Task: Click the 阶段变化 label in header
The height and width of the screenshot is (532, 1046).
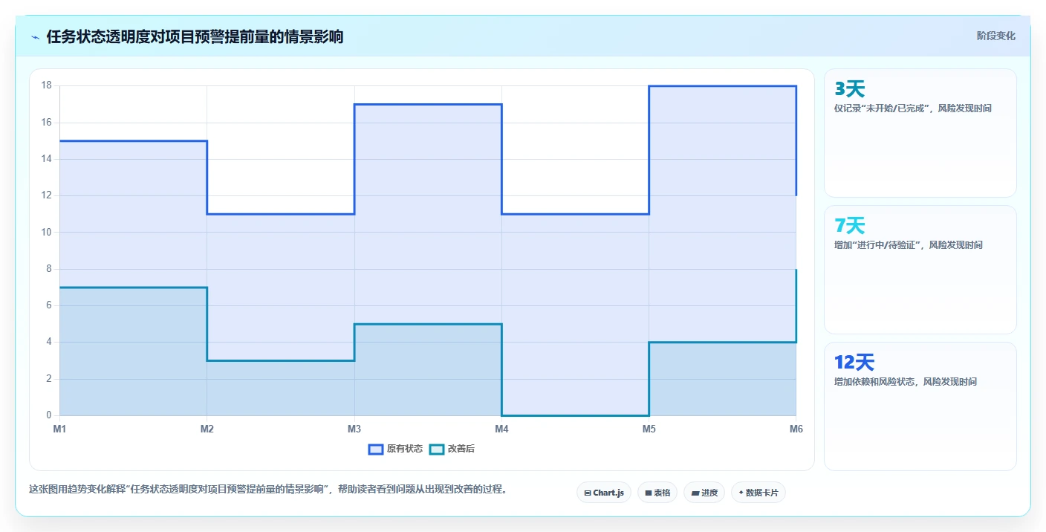Action: [995, 36]
